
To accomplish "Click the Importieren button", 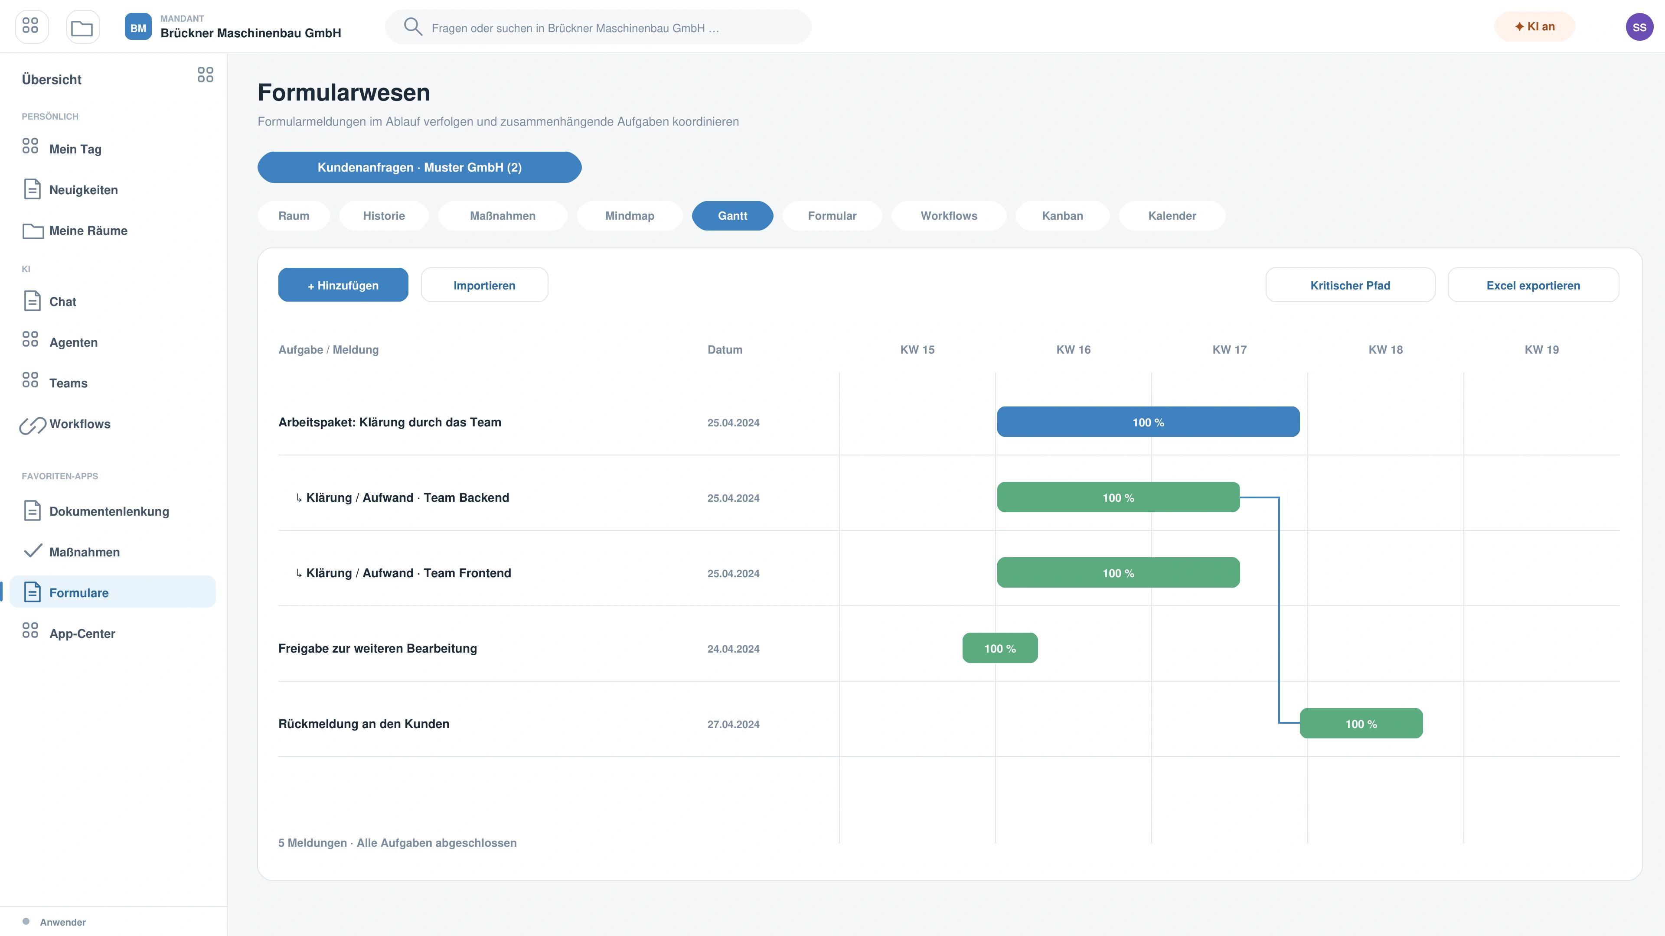I will tap(484, 285).
